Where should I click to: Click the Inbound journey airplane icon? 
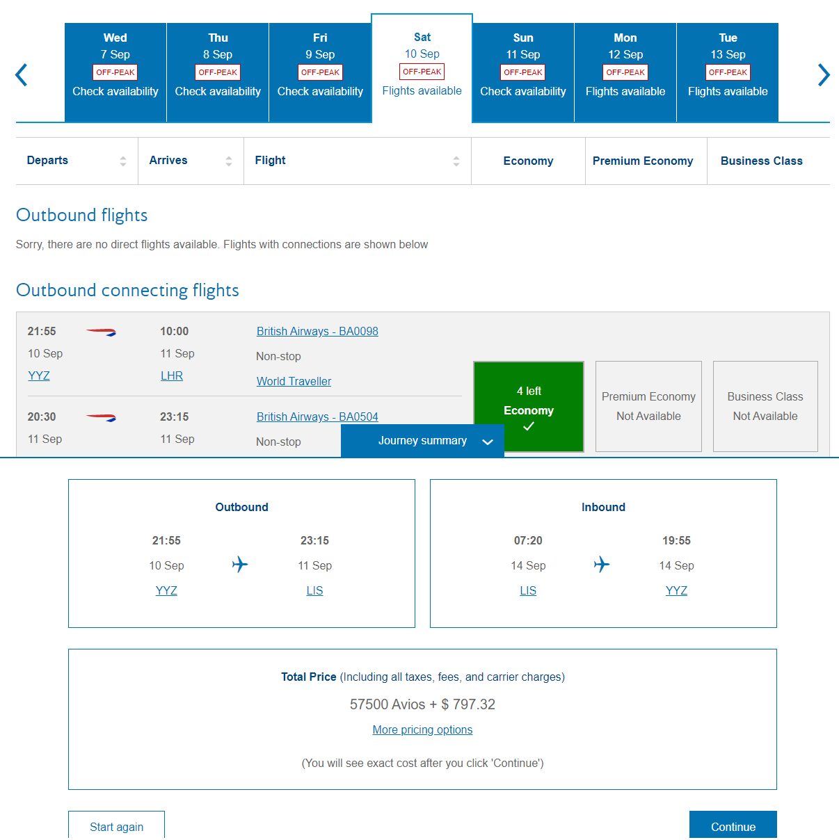click(602, 564)
